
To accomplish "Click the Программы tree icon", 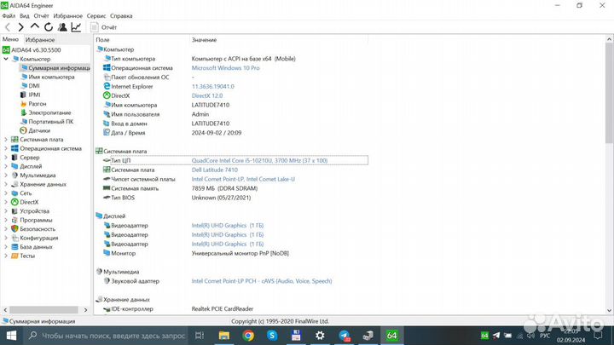I will (14, 221).
